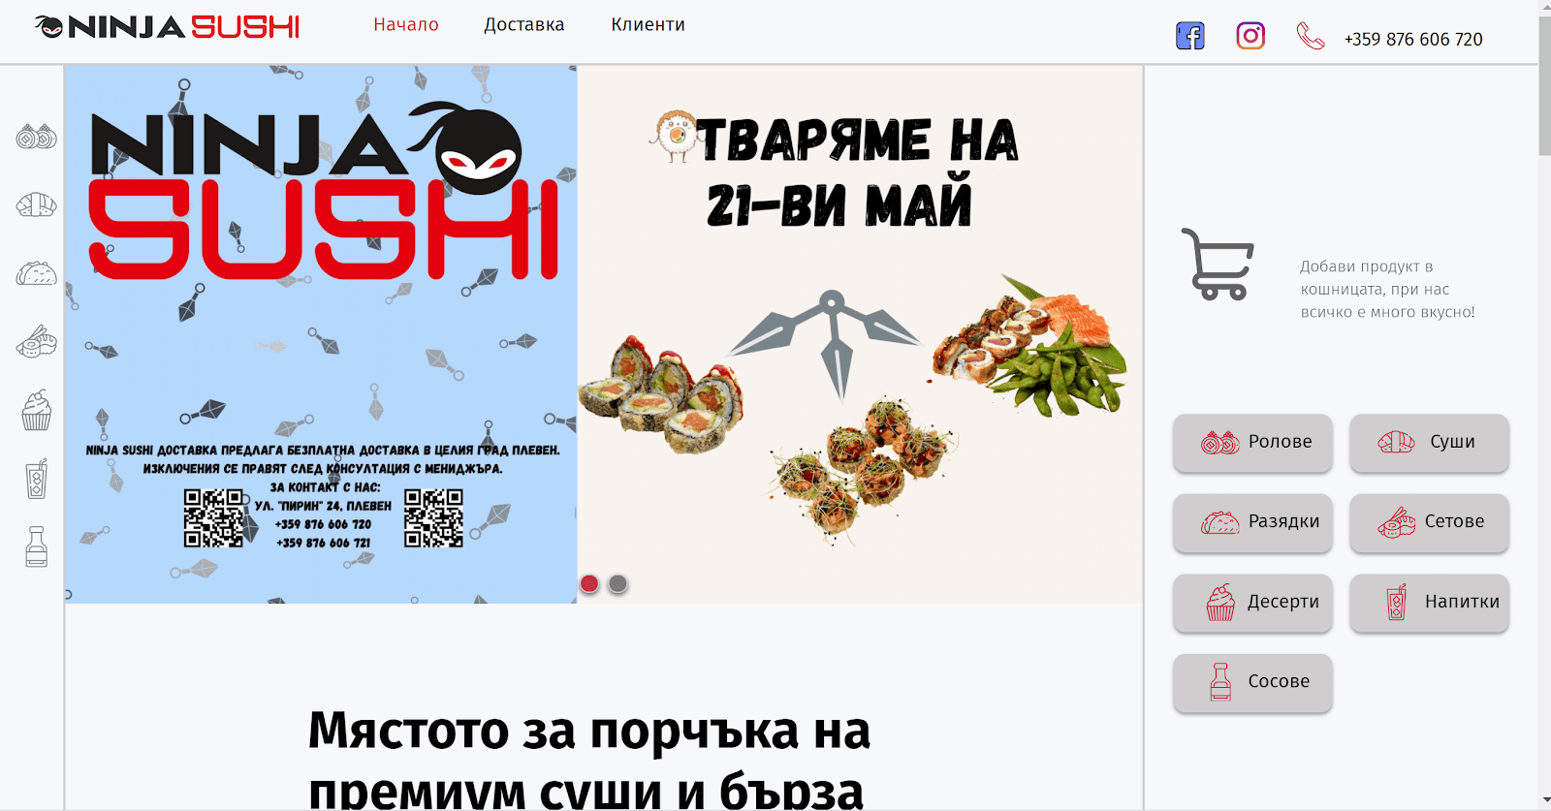The image size is (1551, 811).
Task: Select the sushi sets sidebar icon
Action: click(x=36, y=341)
